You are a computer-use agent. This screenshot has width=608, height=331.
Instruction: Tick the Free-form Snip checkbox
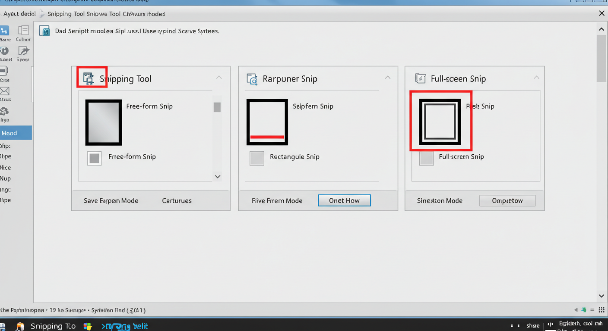[94, 158]
